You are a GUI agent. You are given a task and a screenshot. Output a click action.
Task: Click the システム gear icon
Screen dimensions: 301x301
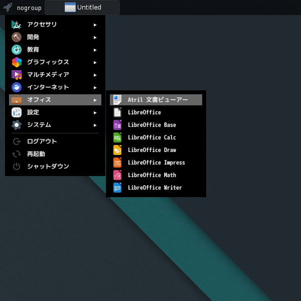pos(17,125)
